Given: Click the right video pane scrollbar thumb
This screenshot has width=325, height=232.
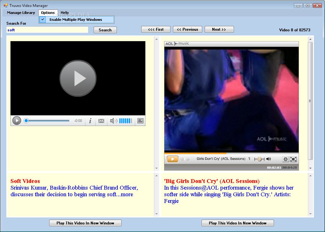Looking at the screenshot, I should 310,101.
